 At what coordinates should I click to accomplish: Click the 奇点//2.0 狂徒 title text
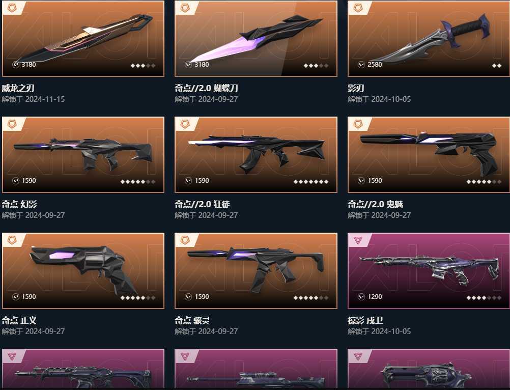pyautogui.click(x=202, y=204)
